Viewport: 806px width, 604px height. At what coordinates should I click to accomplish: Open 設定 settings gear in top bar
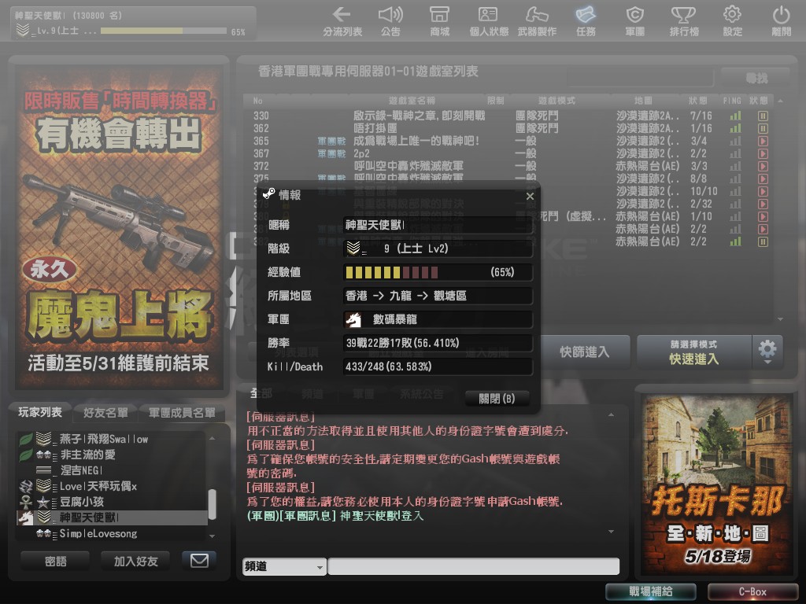(x=733, y=21)
